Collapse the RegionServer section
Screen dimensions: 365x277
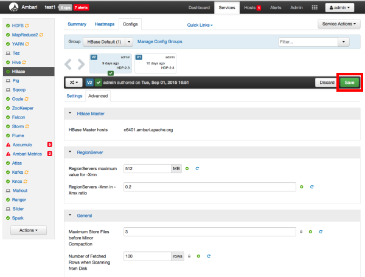(x=70, y=152)
